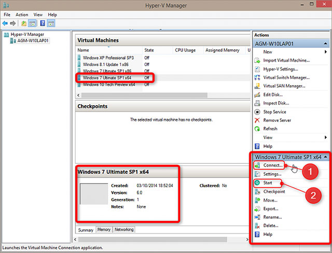
Task: Switch to the Networking tab
Action: 124,230
